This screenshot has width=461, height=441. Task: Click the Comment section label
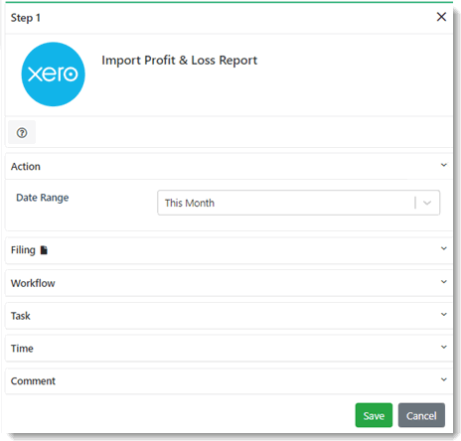tap(33, 381)
